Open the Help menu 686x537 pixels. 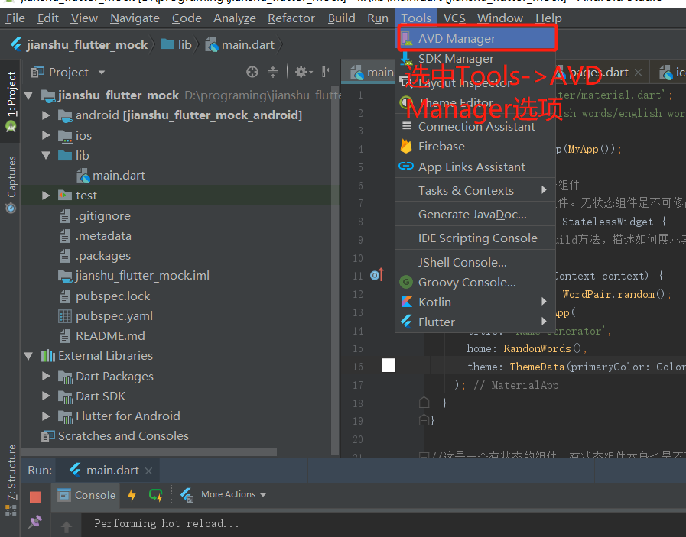pos(548,18)
